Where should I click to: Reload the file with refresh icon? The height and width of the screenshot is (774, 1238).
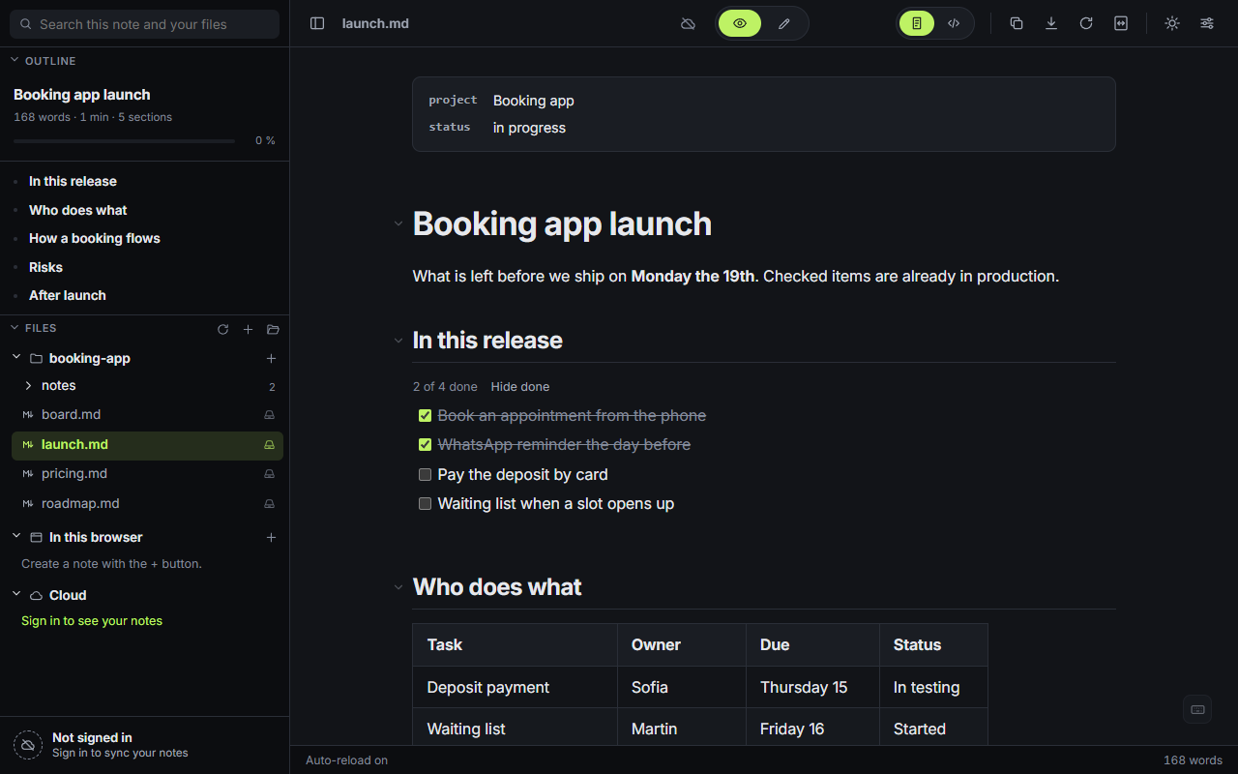1086,23
